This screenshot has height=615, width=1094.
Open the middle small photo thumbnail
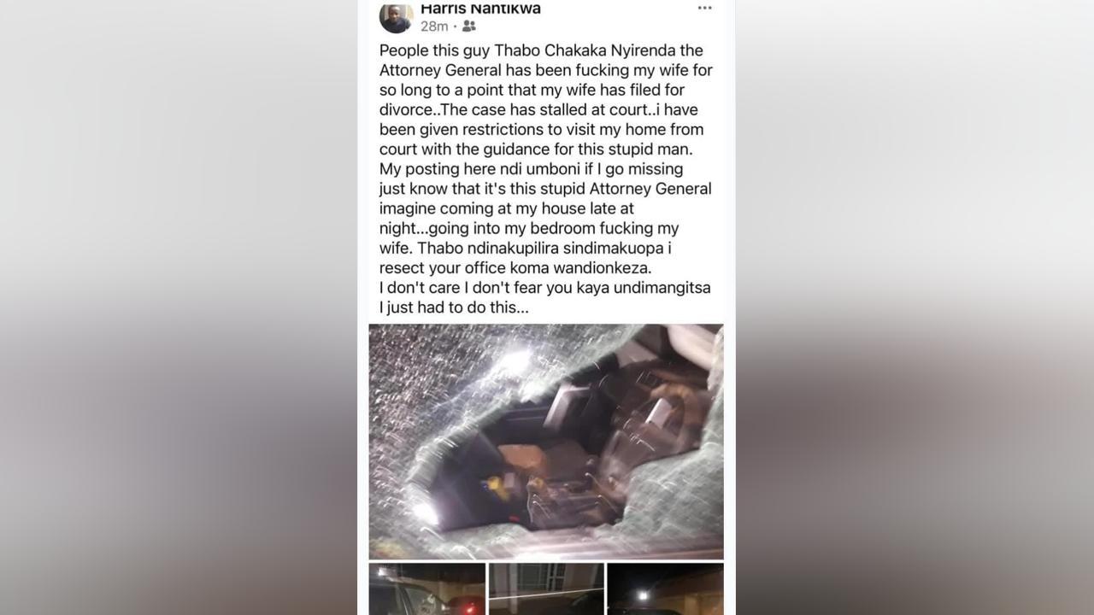(546, 589)
